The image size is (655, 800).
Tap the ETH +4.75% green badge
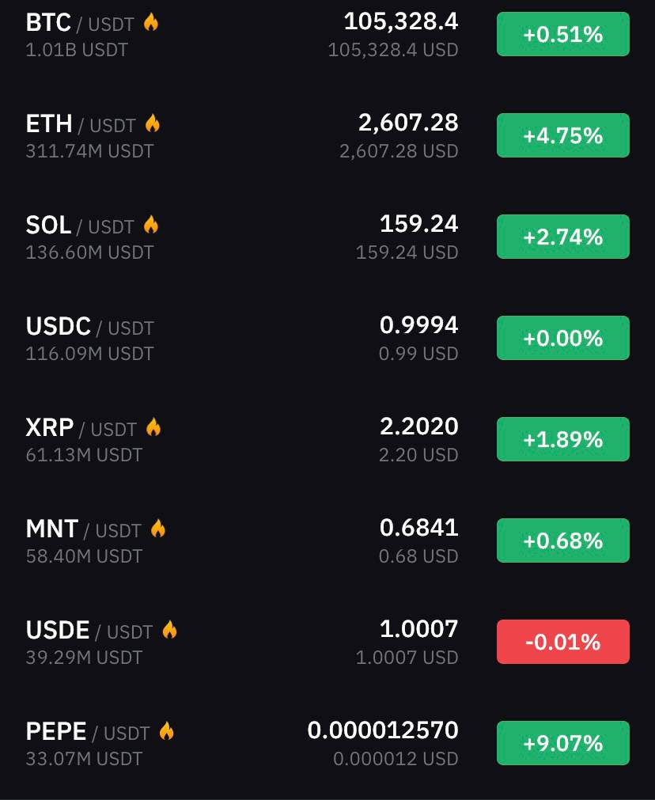[x=563, y=135]
